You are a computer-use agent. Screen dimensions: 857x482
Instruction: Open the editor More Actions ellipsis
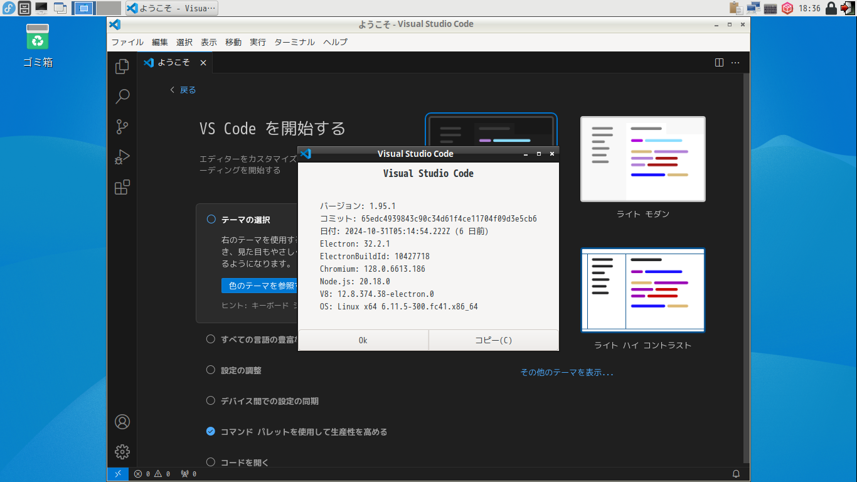coord(735,63)
